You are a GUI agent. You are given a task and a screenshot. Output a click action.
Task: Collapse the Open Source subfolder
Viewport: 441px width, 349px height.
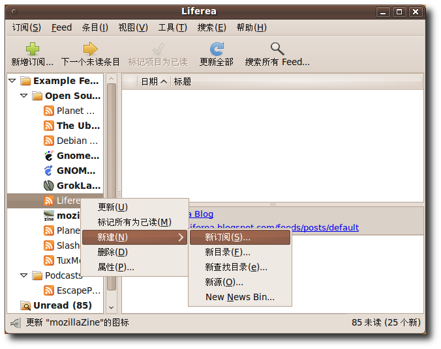24,96
